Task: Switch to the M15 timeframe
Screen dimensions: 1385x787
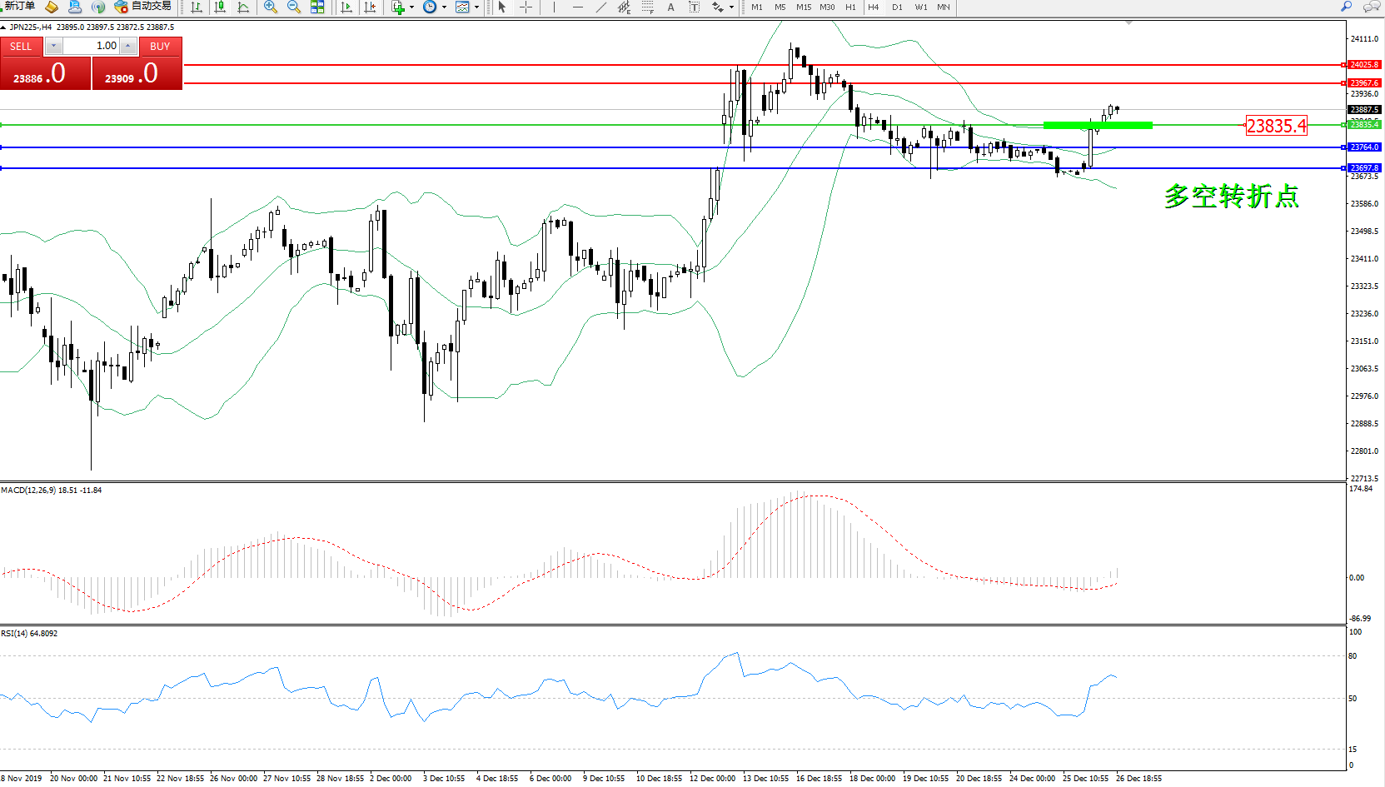Action: [x=803, y=7]
